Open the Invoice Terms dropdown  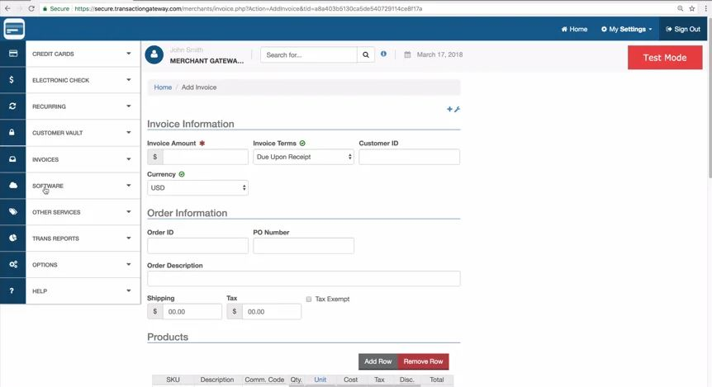click(303, 157)
